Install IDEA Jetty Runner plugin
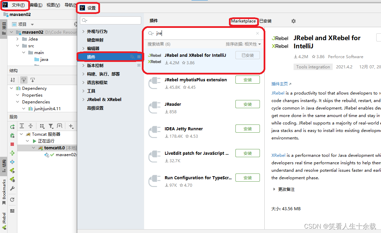381x233 pixels. tap(248, 129)
